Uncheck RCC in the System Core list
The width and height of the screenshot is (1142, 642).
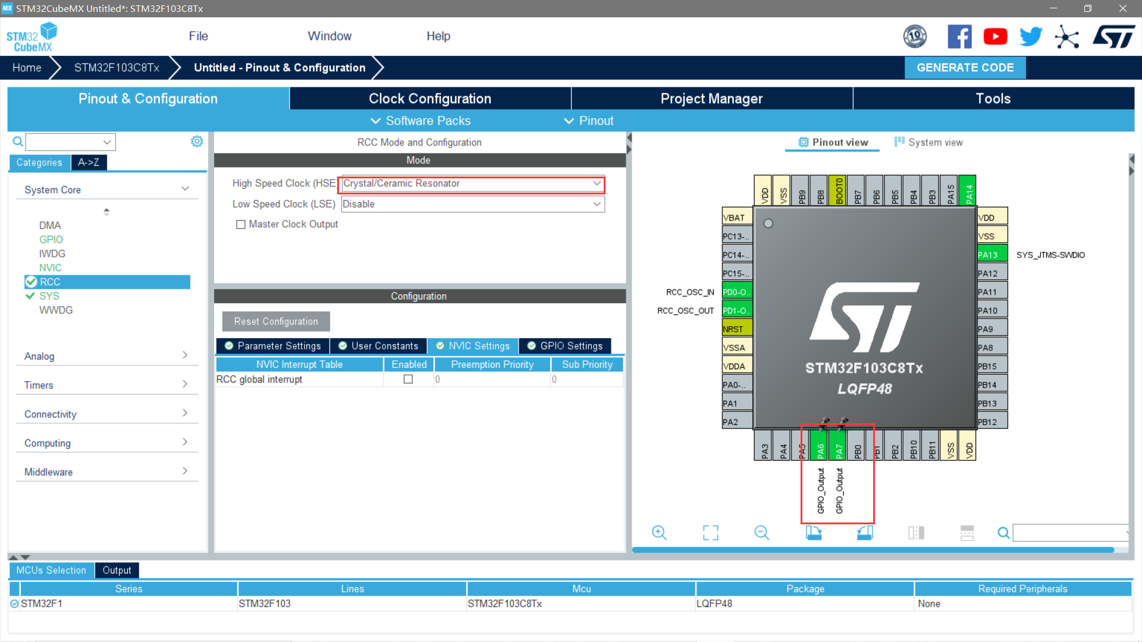(x=30, y=282)
